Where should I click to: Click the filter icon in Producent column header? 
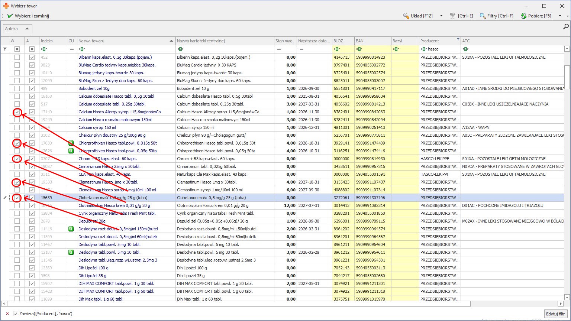click(x=458, y=40)
